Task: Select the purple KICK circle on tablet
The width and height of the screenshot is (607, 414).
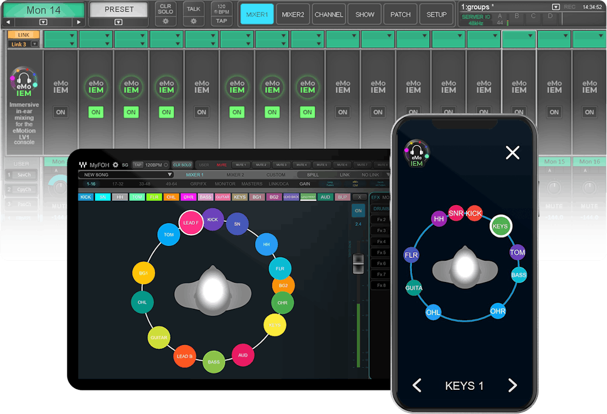Action: [x=212, y=220]
